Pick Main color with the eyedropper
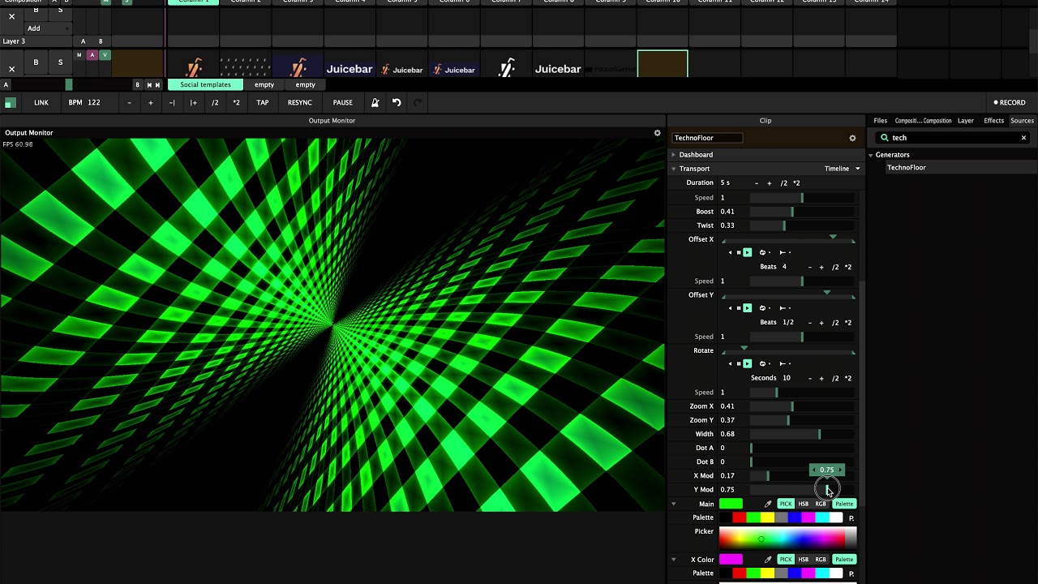The width and height of the screenshot is (1038, 584). pyautogui.click(x=768, y=504)
